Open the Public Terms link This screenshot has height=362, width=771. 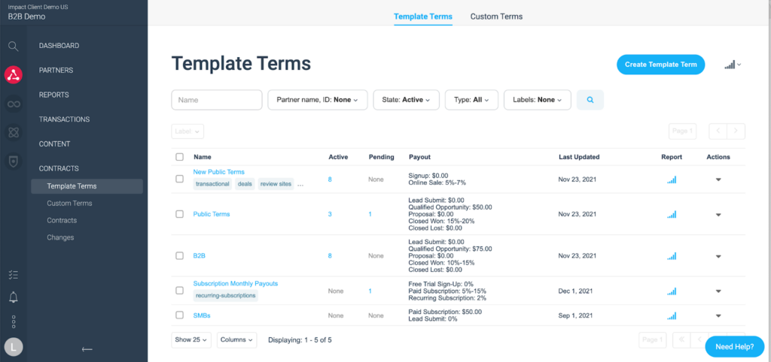[212, 214]
